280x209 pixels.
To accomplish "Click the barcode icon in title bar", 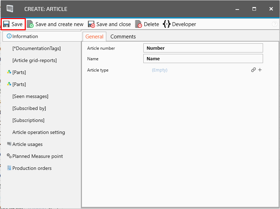I will [10, 9].
